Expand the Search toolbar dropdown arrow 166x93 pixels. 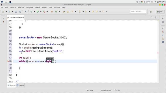[x=75, y=12]
